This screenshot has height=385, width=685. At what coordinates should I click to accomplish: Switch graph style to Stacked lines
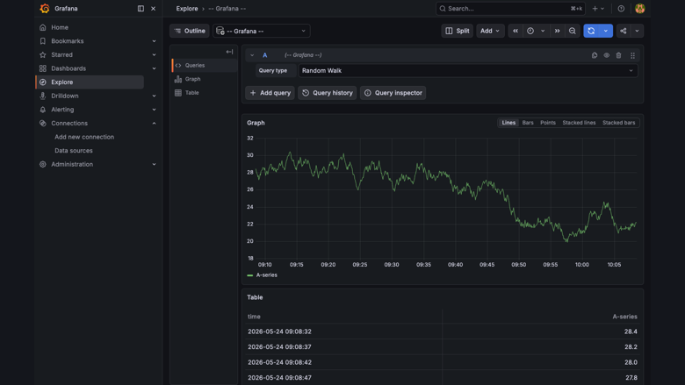point(579,123)
